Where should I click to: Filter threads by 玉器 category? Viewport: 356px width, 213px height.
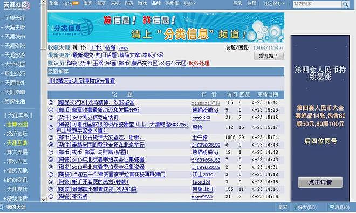[x=98, y=63]
